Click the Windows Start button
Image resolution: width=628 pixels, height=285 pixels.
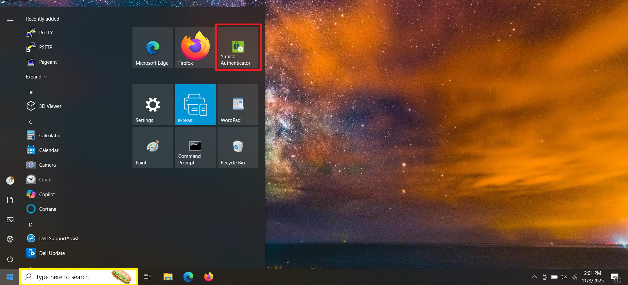pos(10,277)
